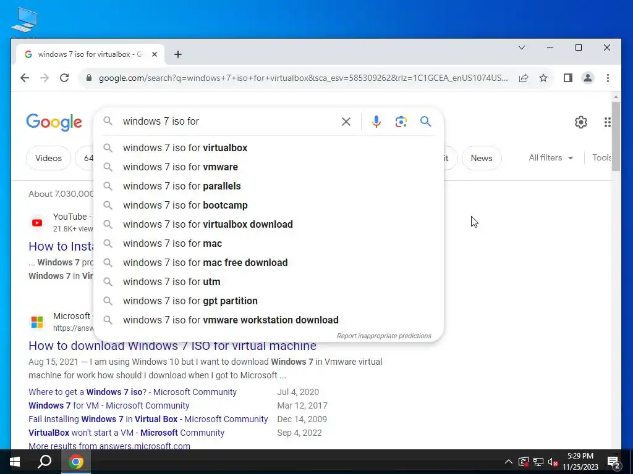Click the YouTube result favicon

[x=37, y=222]
